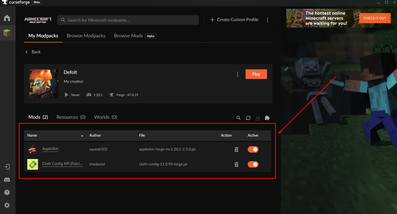Delete the Cloth Config API mod with trash icon
Screen dimensions: 397x214
pos(236,164)
